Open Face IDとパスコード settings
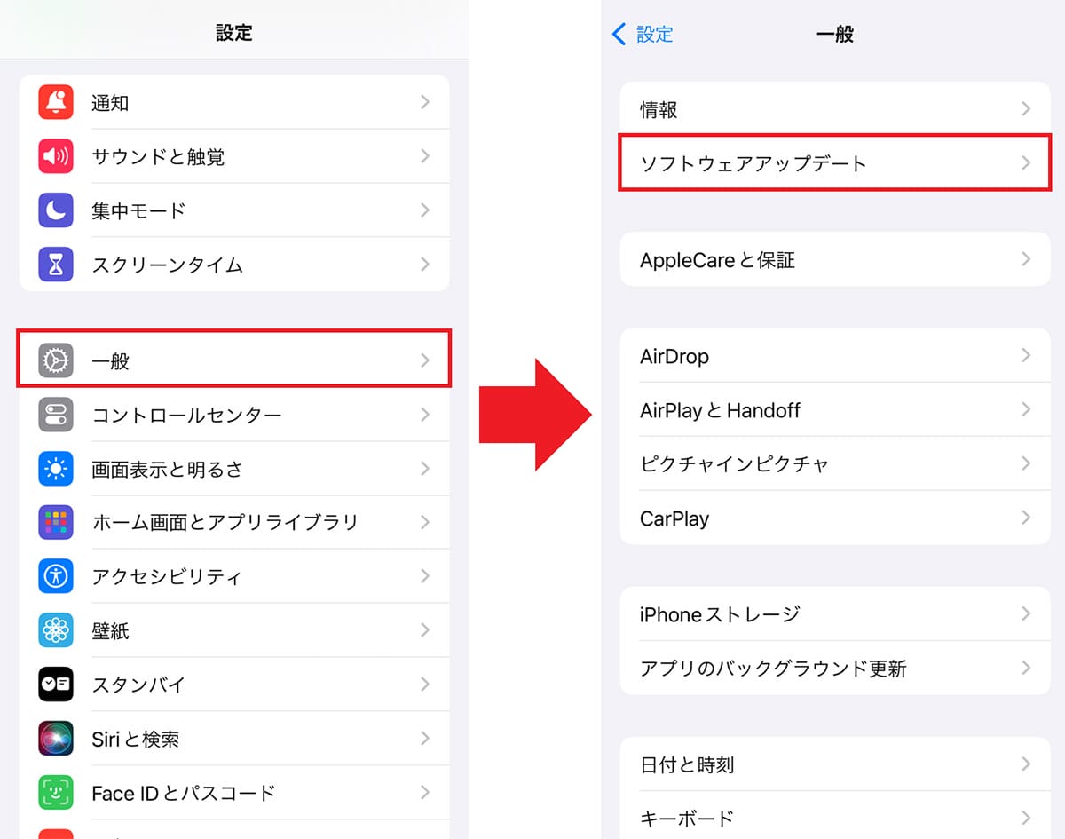The height and width of the screenshot is (839, 1065). tap(234, 793)
